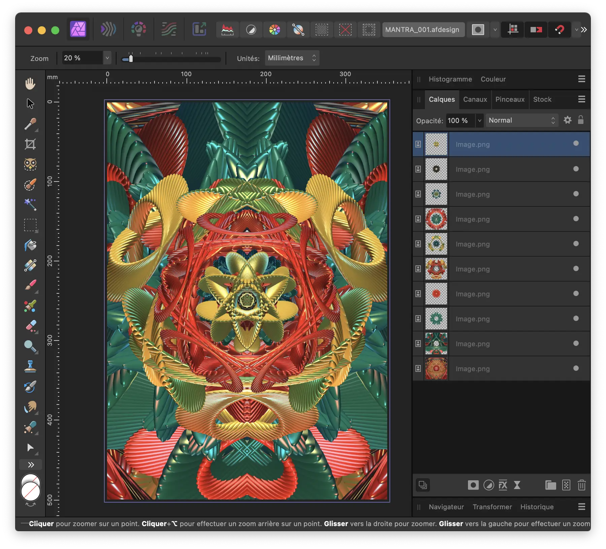Image resolution: width=606 pixels, height=549 pixels.
Task: Open blend options gear button
Action: click(567, 120)
